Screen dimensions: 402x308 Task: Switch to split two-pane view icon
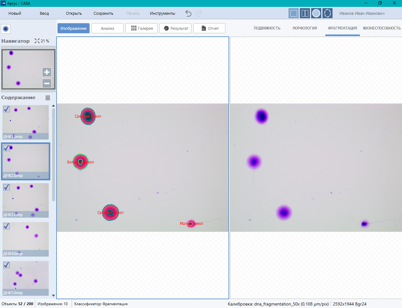[x=305, y=13]
